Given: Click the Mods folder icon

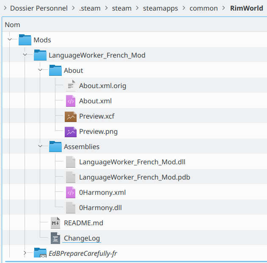Looking at the screenshot, I should pyautogui.click(x=25, y=40).
